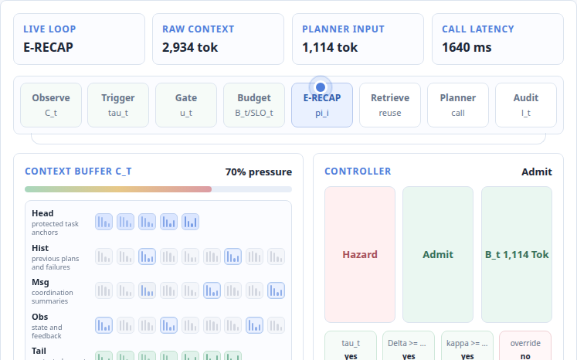Jump to the Retrieve reuse step
Image resolution: width=577 pixels, height=360 pixels.
[x=390, y=105]
